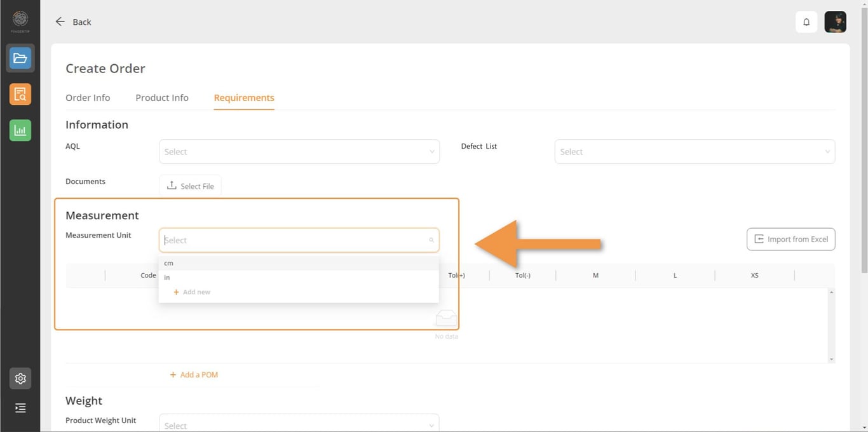Open the user profile avatar
868x432 pixels.
coord(835,22)
